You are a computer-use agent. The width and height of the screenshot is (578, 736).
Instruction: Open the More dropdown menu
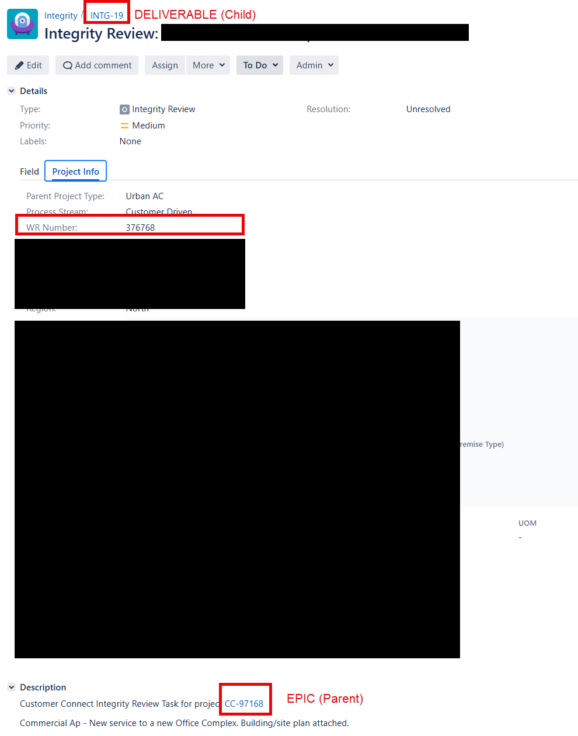[208, 65]
